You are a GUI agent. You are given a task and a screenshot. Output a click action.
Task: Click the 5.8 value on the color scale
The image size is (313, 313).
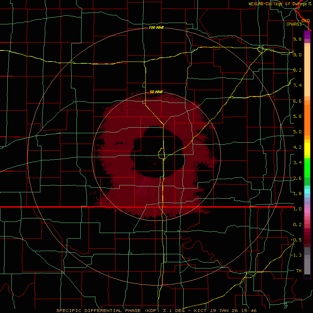(x=297, y=117)
